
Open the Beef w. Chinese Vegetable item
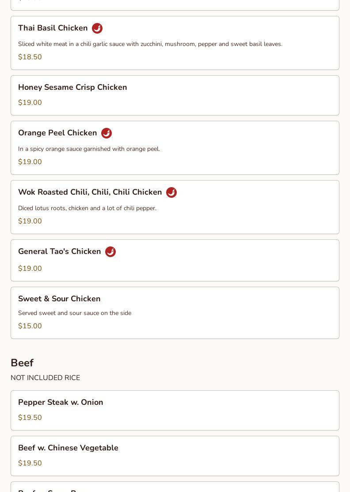point(175,456)
